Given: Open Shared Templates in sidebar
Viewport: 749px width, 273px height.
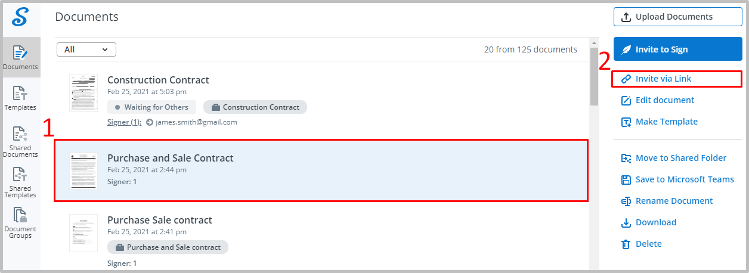Looking at the screenshot, I should coord(20,182).
